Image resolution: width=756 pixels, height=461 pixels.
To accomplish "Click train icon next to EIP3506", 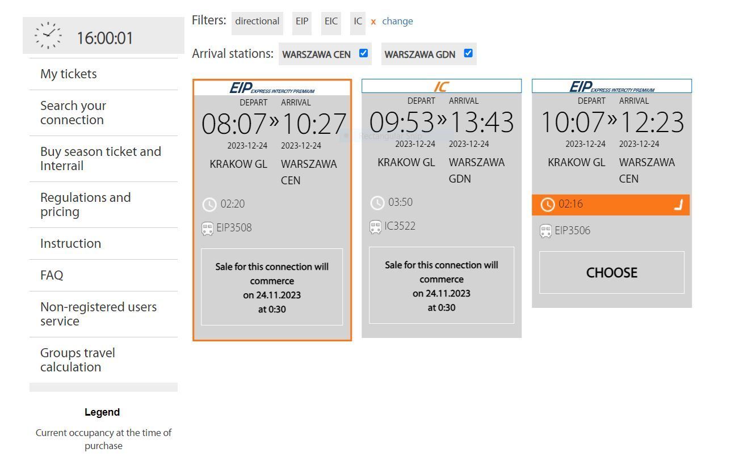I will (545, 231).
